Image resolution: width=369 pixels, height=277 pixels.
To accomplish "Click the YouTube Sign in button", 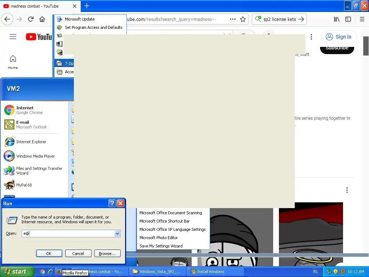I will (339, 37).
